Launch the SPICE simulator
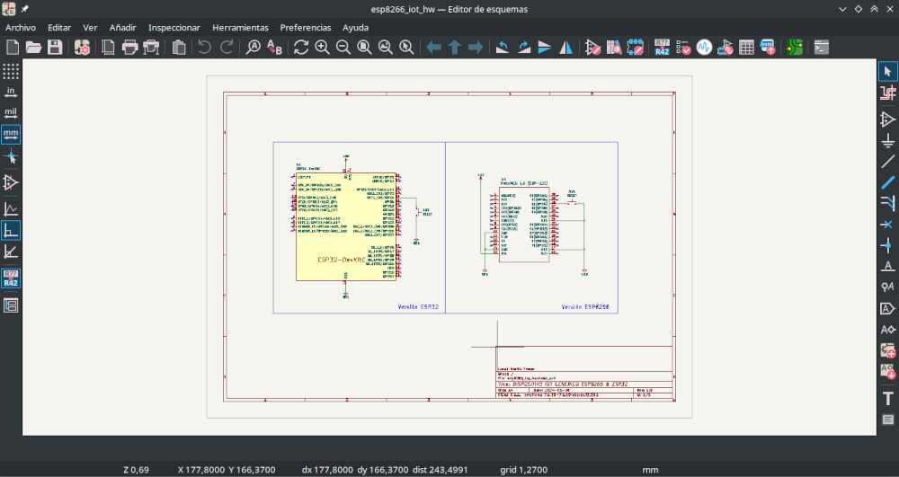This screenshot has width=899, height=477. (704, 48)
